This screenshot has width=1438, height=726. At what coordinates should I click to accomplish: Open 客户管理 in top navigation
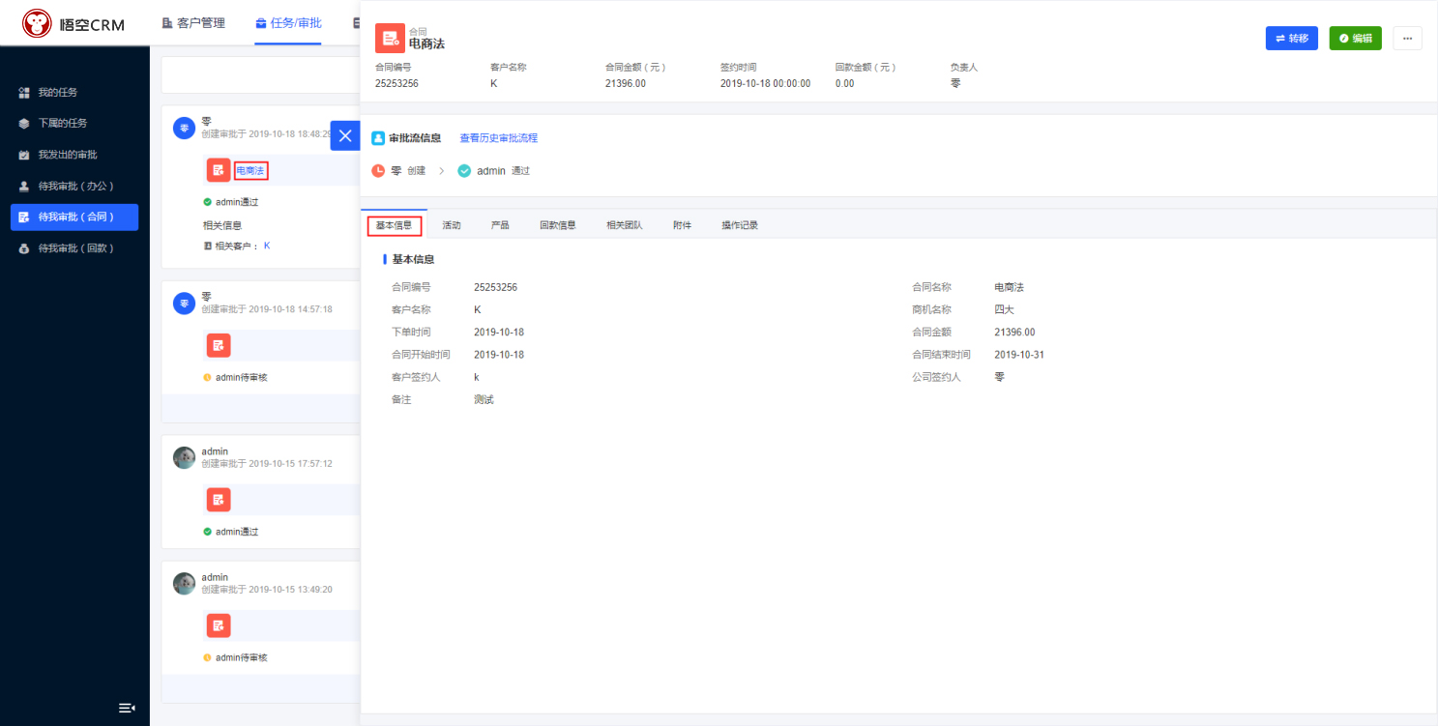coord(192,23)
